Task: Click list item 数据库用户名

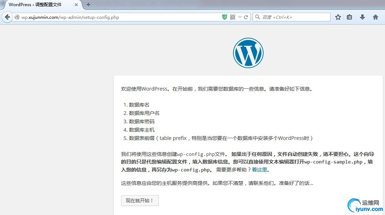Action: (144, 113)
